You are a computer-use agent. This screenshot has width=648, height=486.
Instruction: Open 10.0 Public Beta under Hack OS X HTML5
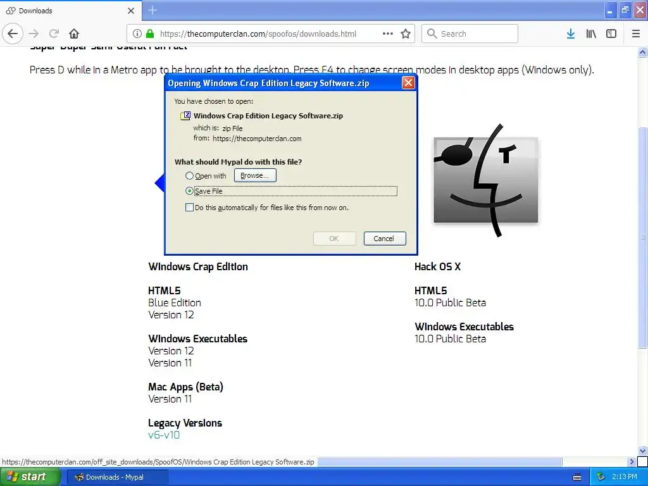450,302
